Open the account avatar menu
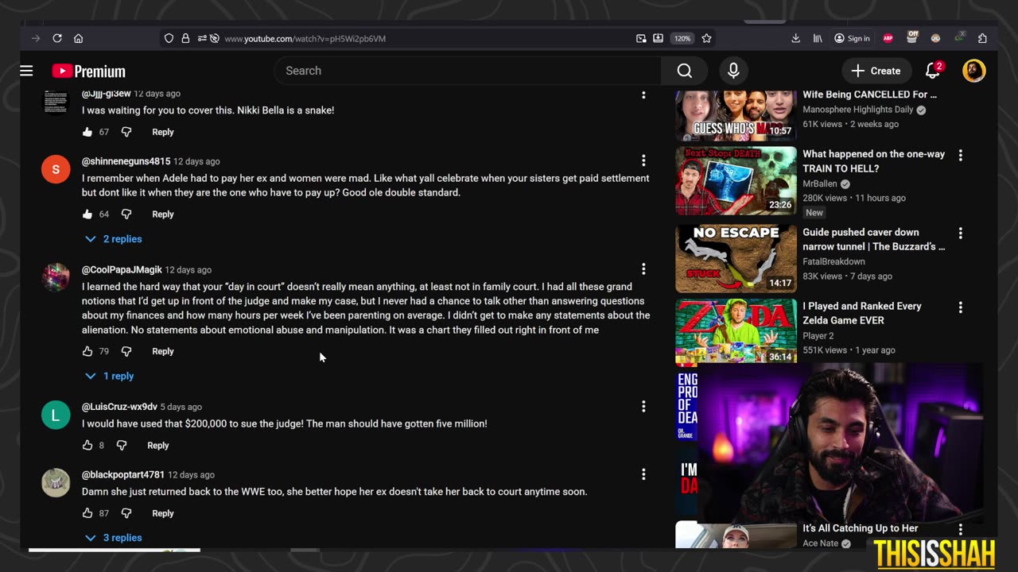The width and height of the screenshot is (1018, 572). [973, 71]
